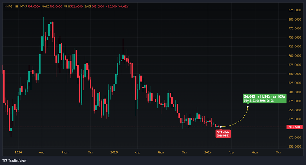Viewport: 306px width, 165px height.
Task: Click the 450.0000 price axis label
Action: (295, 146)
